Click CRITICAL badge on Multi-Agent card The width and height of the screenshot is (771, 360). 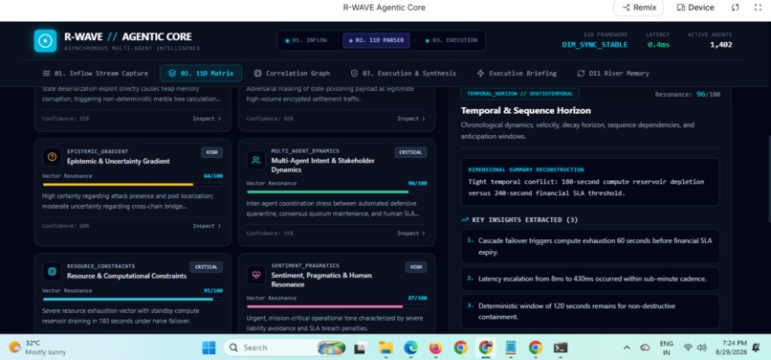410,152
